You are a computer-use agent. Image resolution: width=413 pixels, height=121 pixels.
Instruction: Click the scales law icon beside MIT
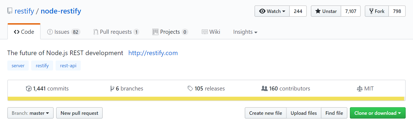click(x=360, y=89)
